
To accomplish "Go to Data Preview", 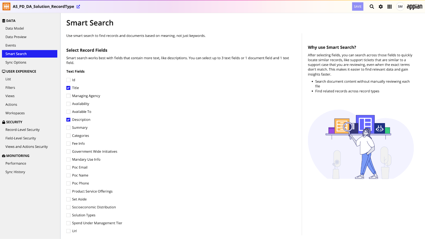I will click(16, 37).
